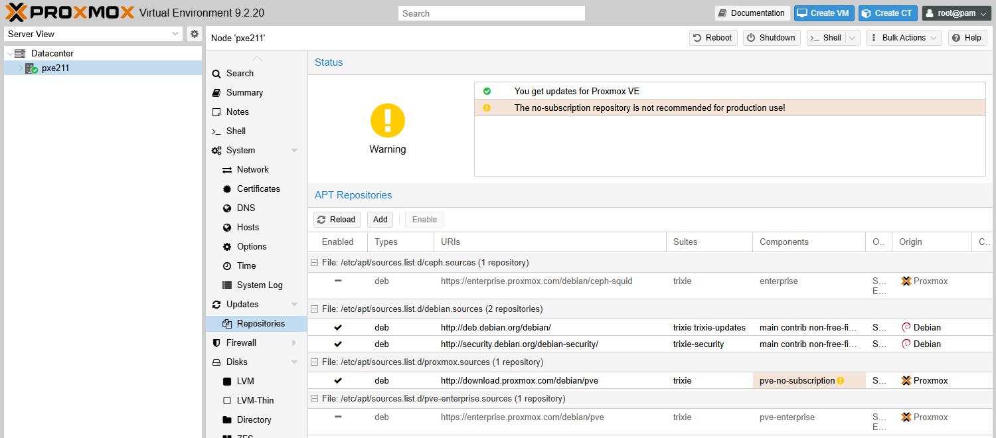Click the pxe211 node icon
This screenshot has width=996, height=438.
[31, 68]
